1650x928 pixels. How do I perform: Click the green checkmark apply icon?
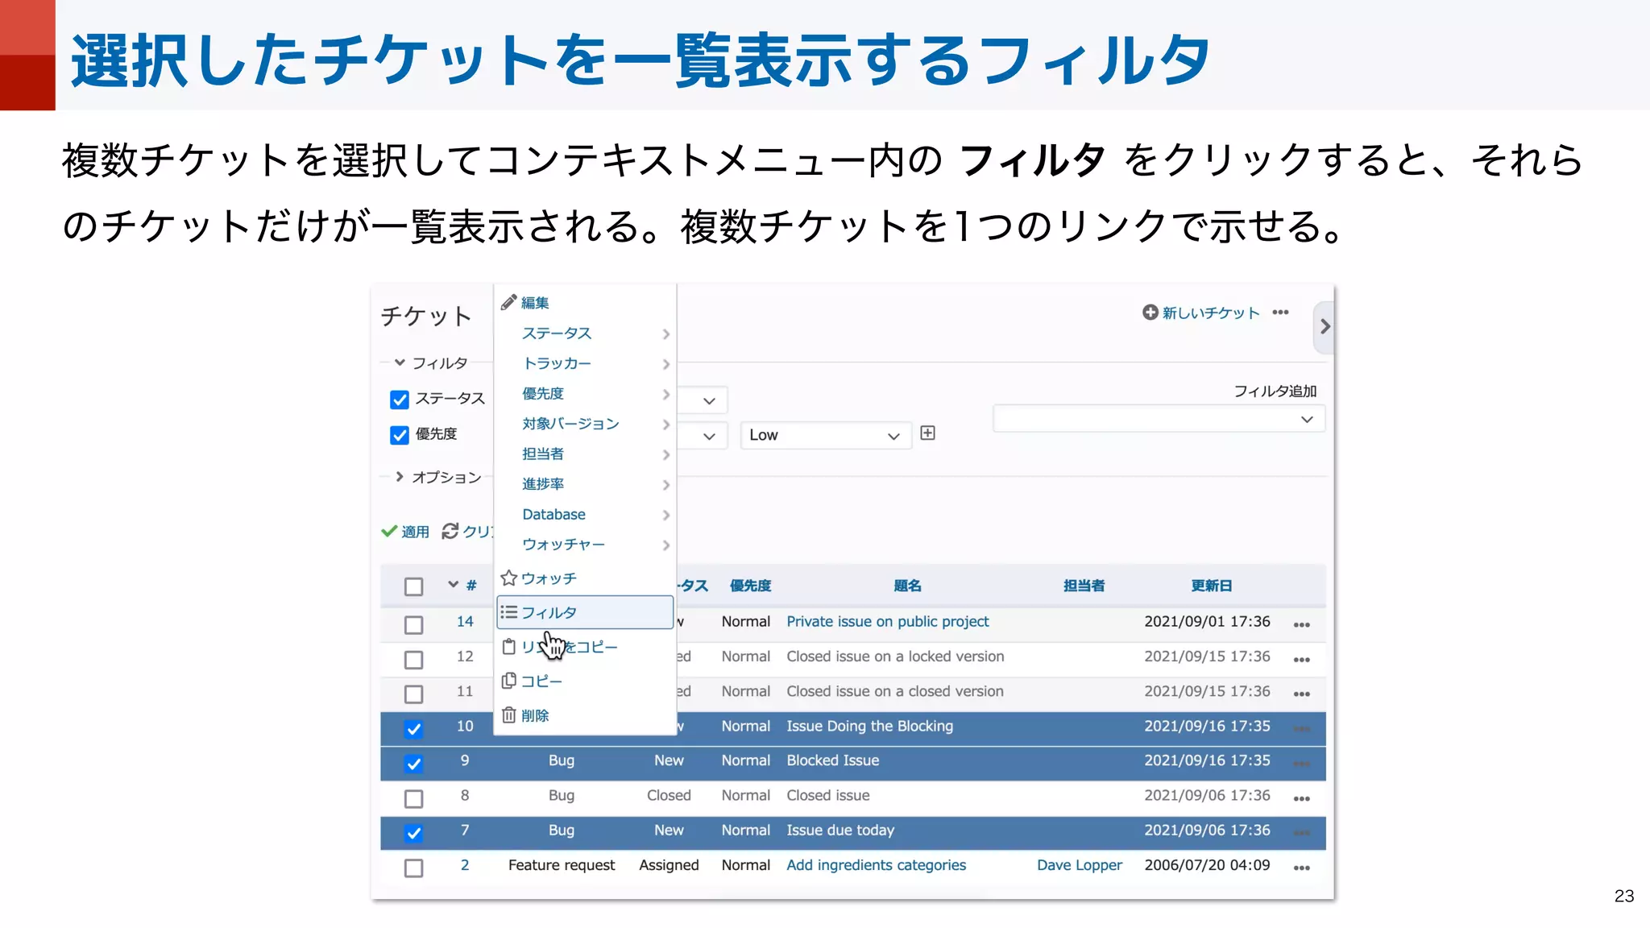(389, 531)
